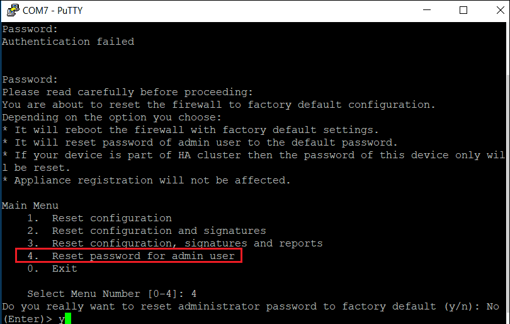
Task: Click 'Reset configuration, signatures and reports' line
Action: point(174,243)
